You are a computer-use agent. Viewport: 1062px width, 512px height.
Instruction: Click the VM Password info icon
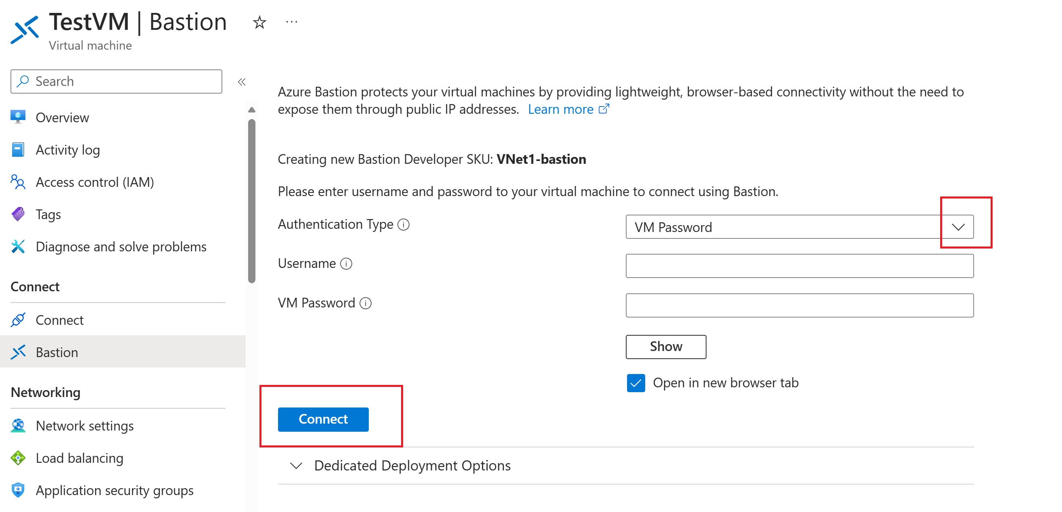[x=366, y=303]
